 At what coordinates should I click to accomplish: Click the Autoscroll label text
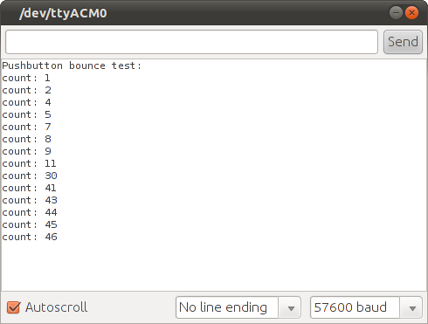pyautogui.click(x=56, y=307)
